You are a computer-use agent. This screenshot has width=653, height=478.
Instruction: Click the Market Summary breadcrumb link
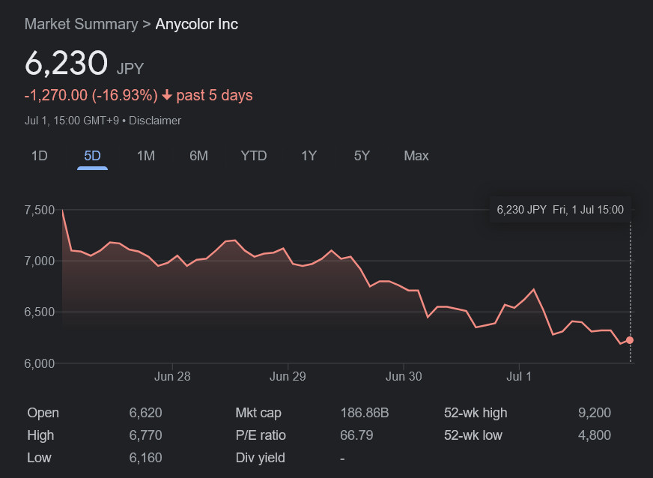pyautogui.click(x=81, y=24)
